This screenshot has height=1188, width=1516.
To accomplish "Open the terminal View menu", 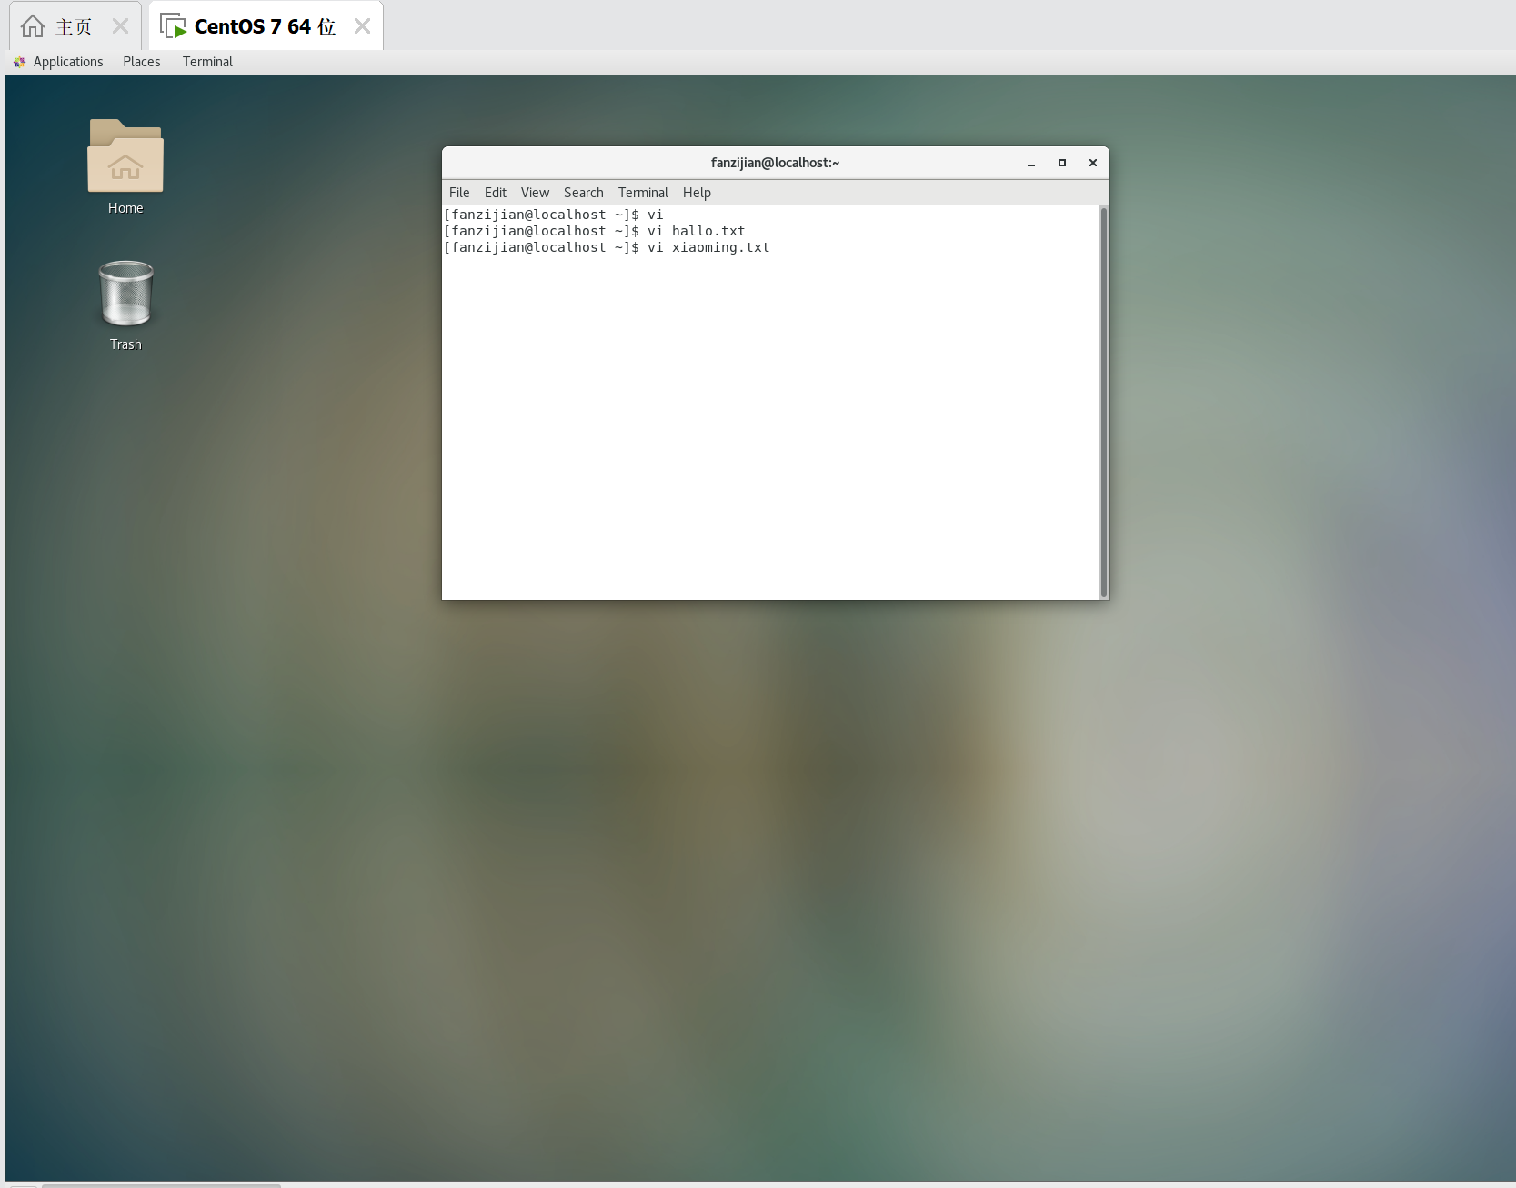I will [535, 193].
